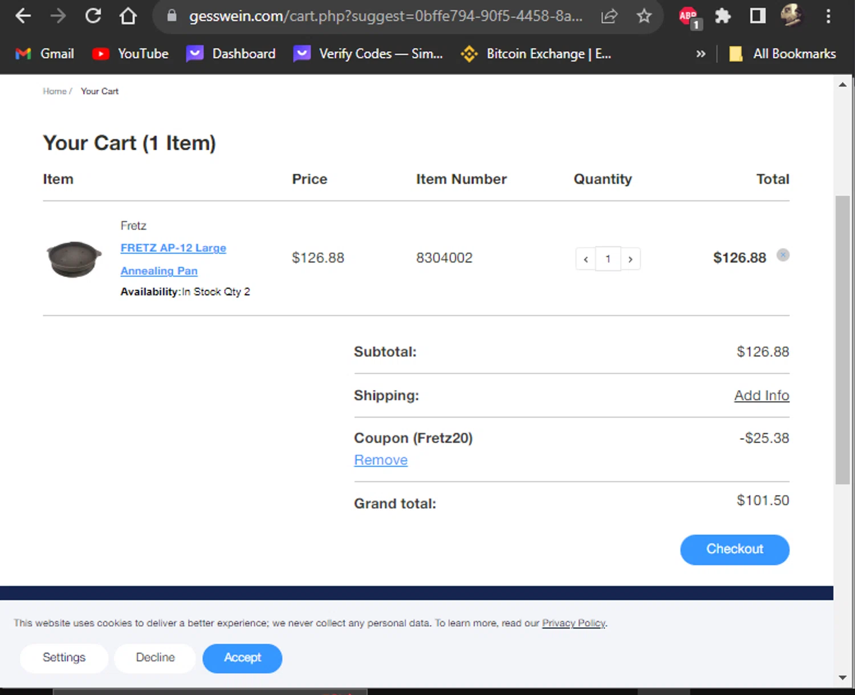The width and height of the screenshot is (855, 695).
Task: Open the browser home page icon
Action: click(x=128, y=15)
